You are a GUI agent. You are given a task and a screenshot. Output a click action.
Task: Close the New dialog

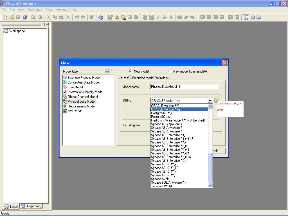224,63
